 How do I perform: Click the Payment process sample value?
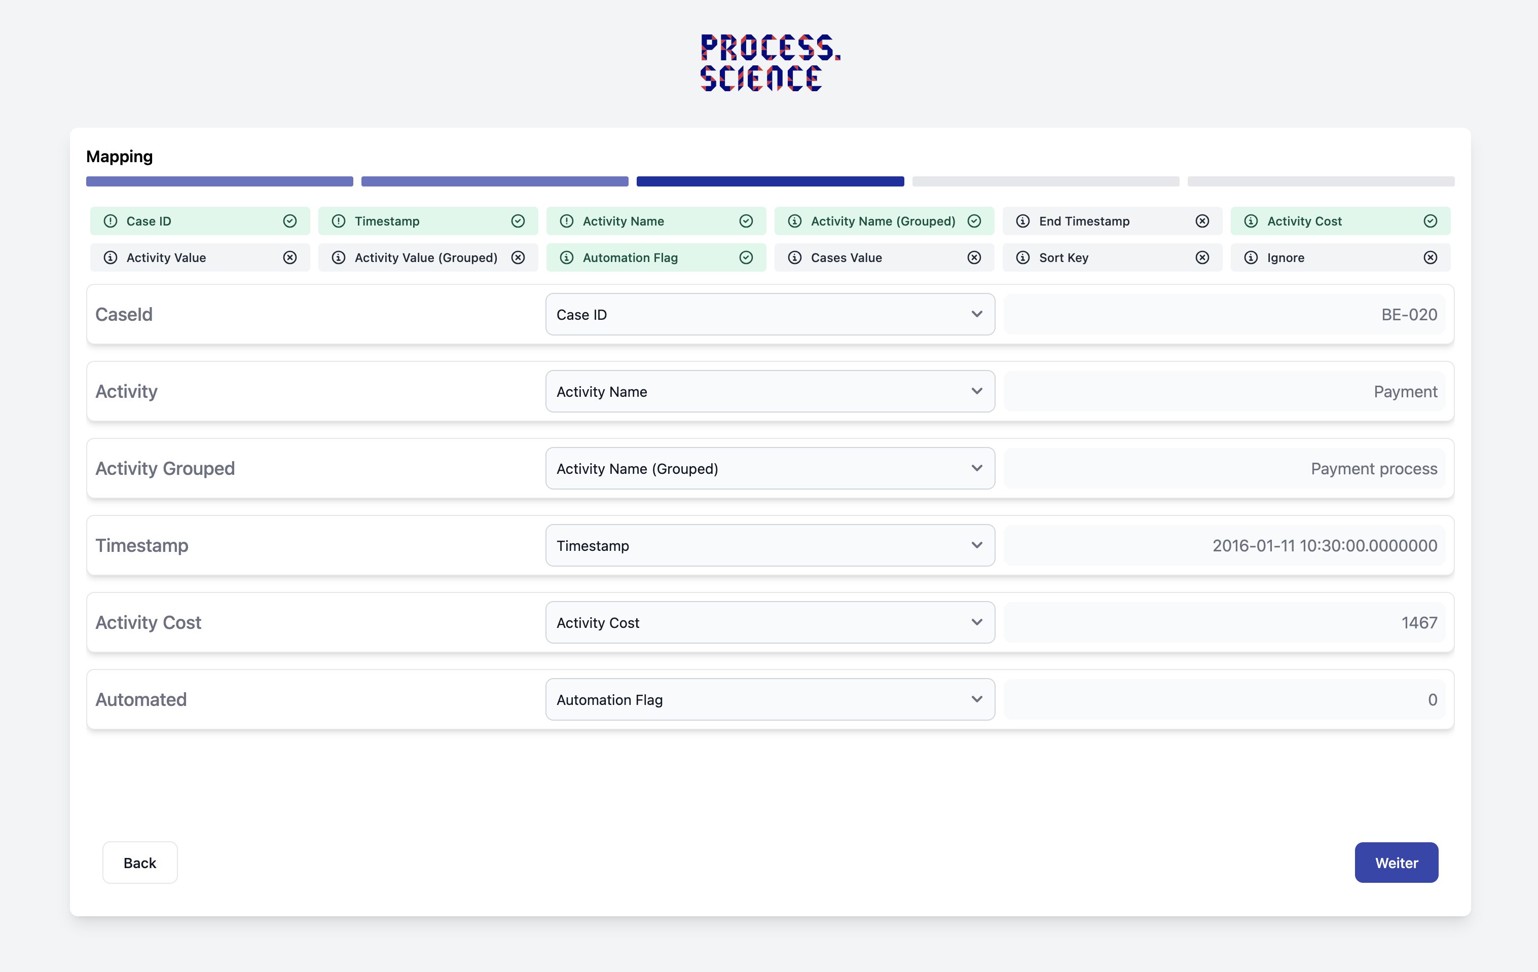[x=1224, y=468]
